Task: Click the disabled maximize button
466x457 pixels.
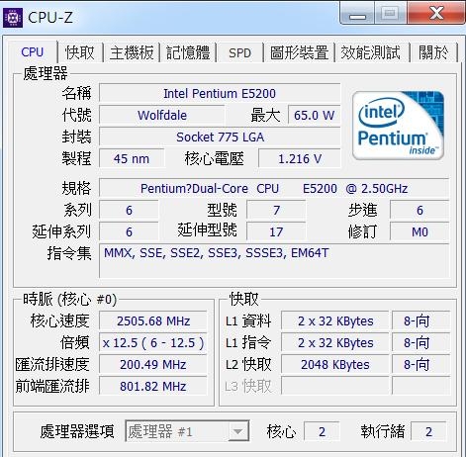Action: (x=391, y=14)
